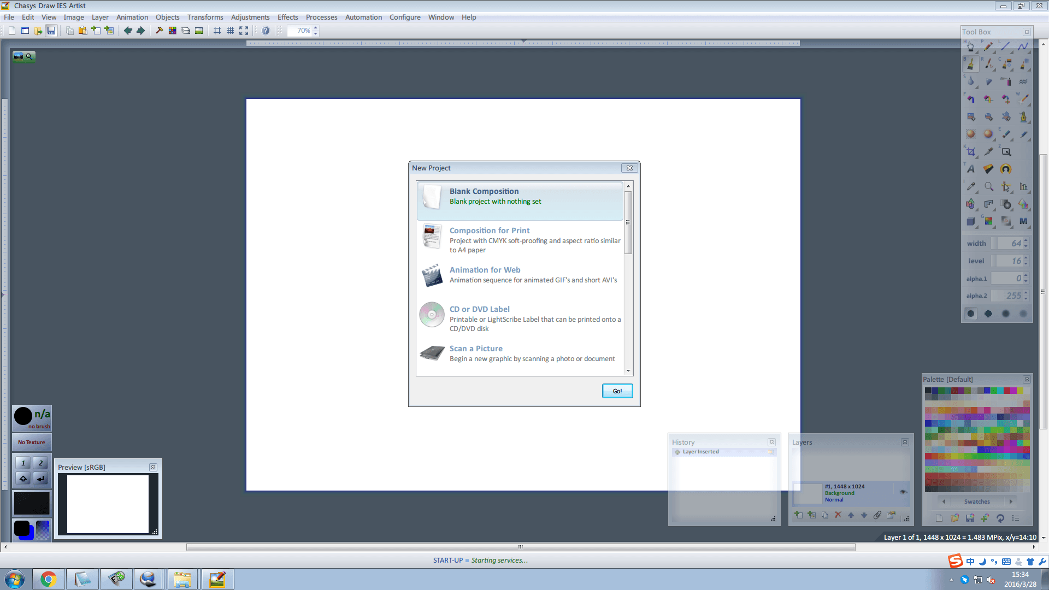The width and height of the screenshot is (1049, 590).
Task: Click add new layer icon in Layers panel
Action: click(x=798, y=515)
